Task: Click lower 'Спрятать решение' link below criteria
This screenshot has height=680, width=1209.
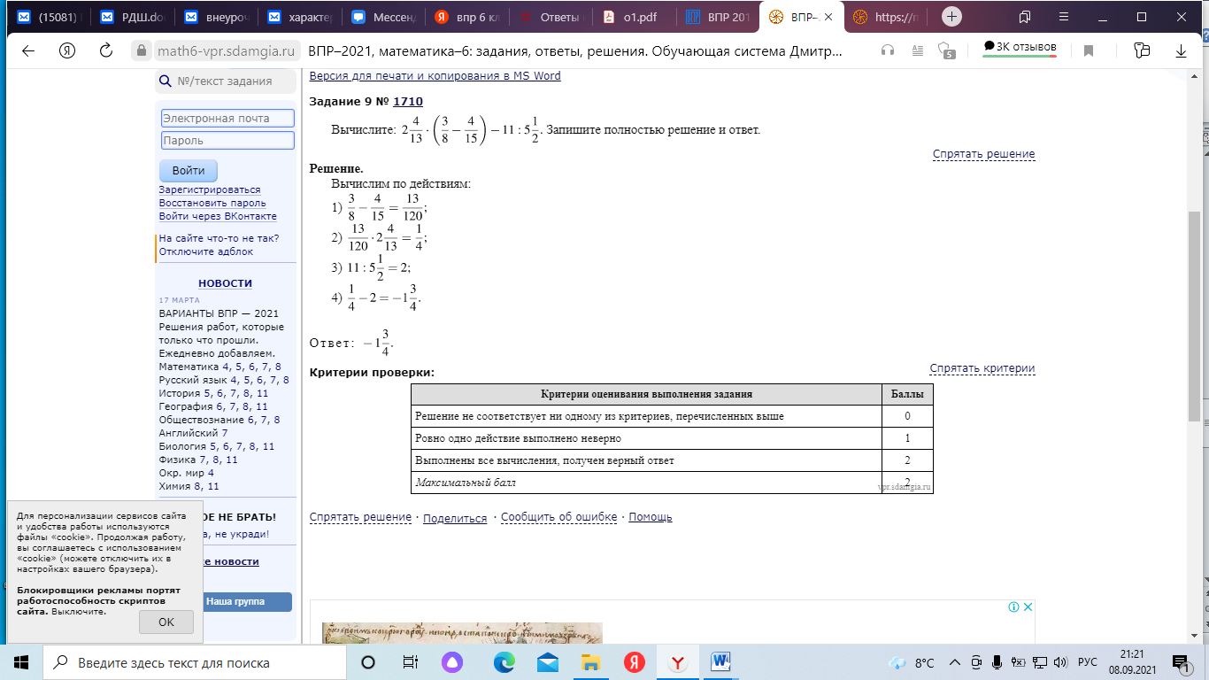Action: [x=360, y=517]
